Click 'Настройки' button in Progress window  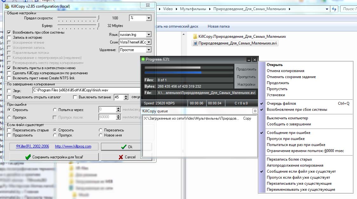(246, 84)
